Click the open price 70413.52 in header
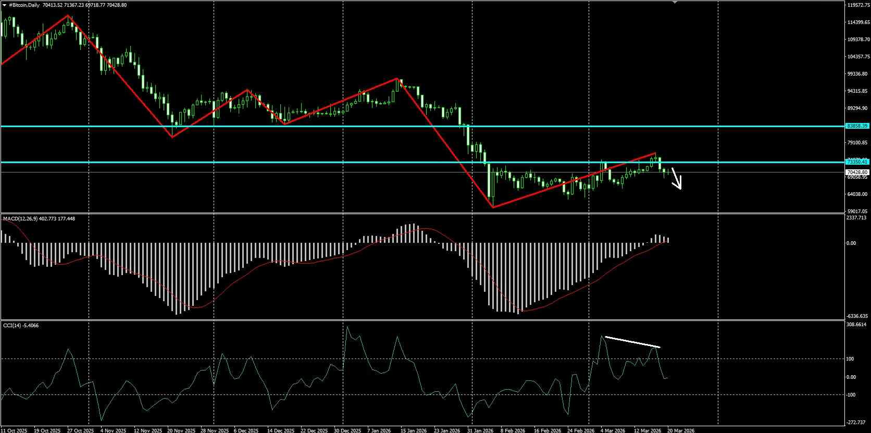Screen dimensions: 871x433 click(53, 5)
